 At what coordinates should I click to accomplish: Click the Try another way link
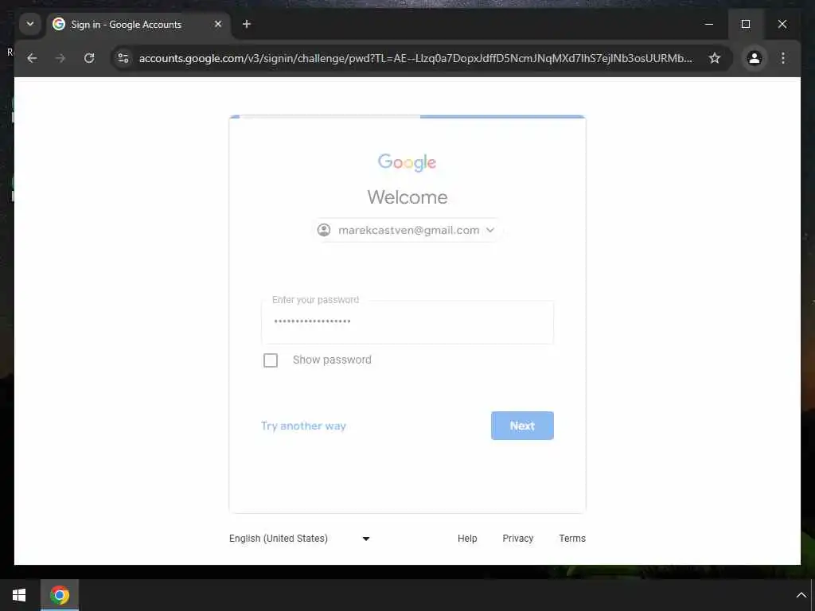click(x=303, y=426)
